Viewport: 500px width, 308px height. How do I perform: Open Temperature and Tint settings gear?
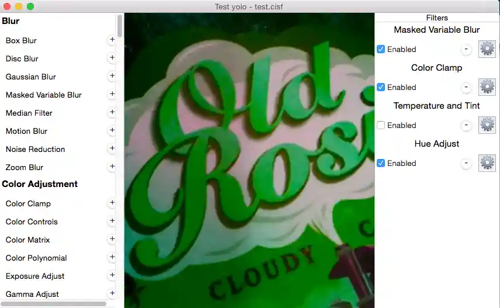(x=487, y=125)
